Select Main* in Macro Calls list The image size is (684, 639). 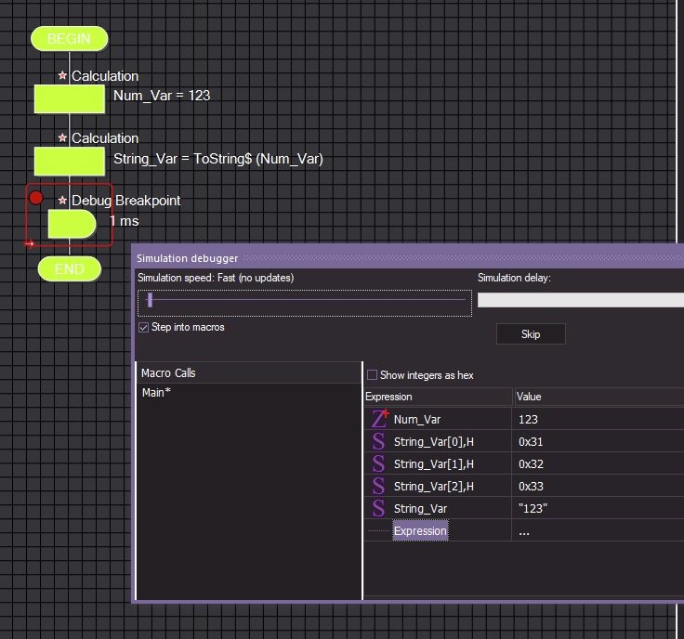(x=156, y=393)
